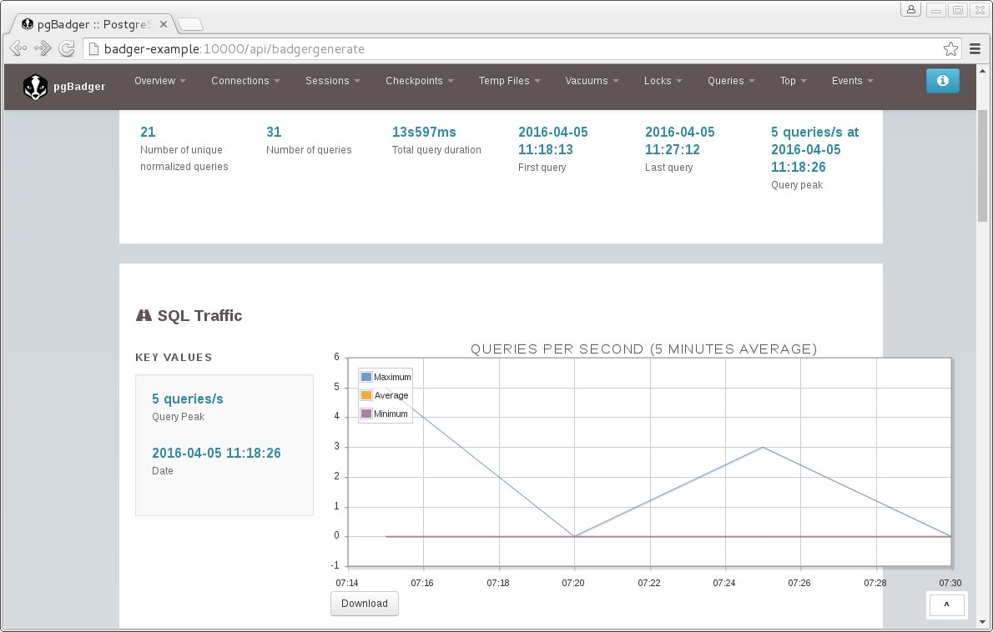Toggle the Average series in chart legend
993x632 pixels.
click(x=391, y=396)
